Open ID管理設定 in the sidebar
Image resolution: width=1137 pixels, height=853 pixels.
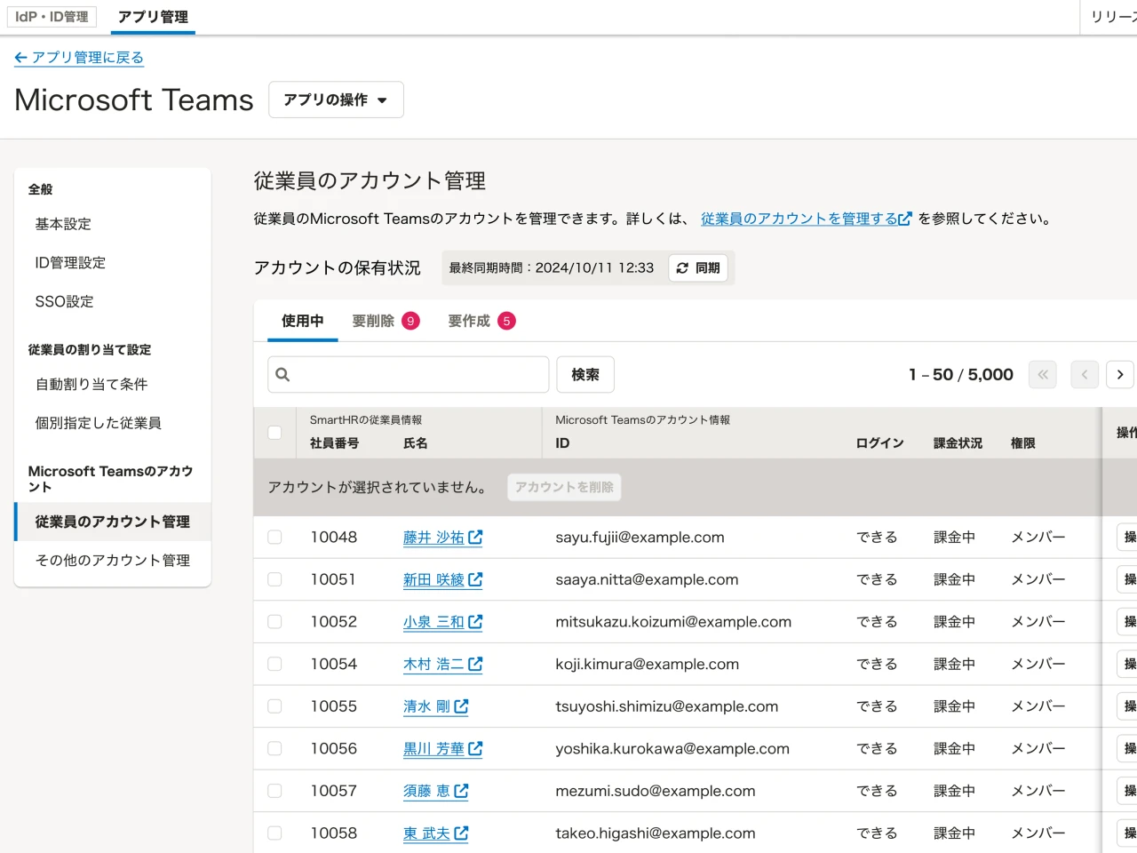pyautogui.click(x=113, y=263)
